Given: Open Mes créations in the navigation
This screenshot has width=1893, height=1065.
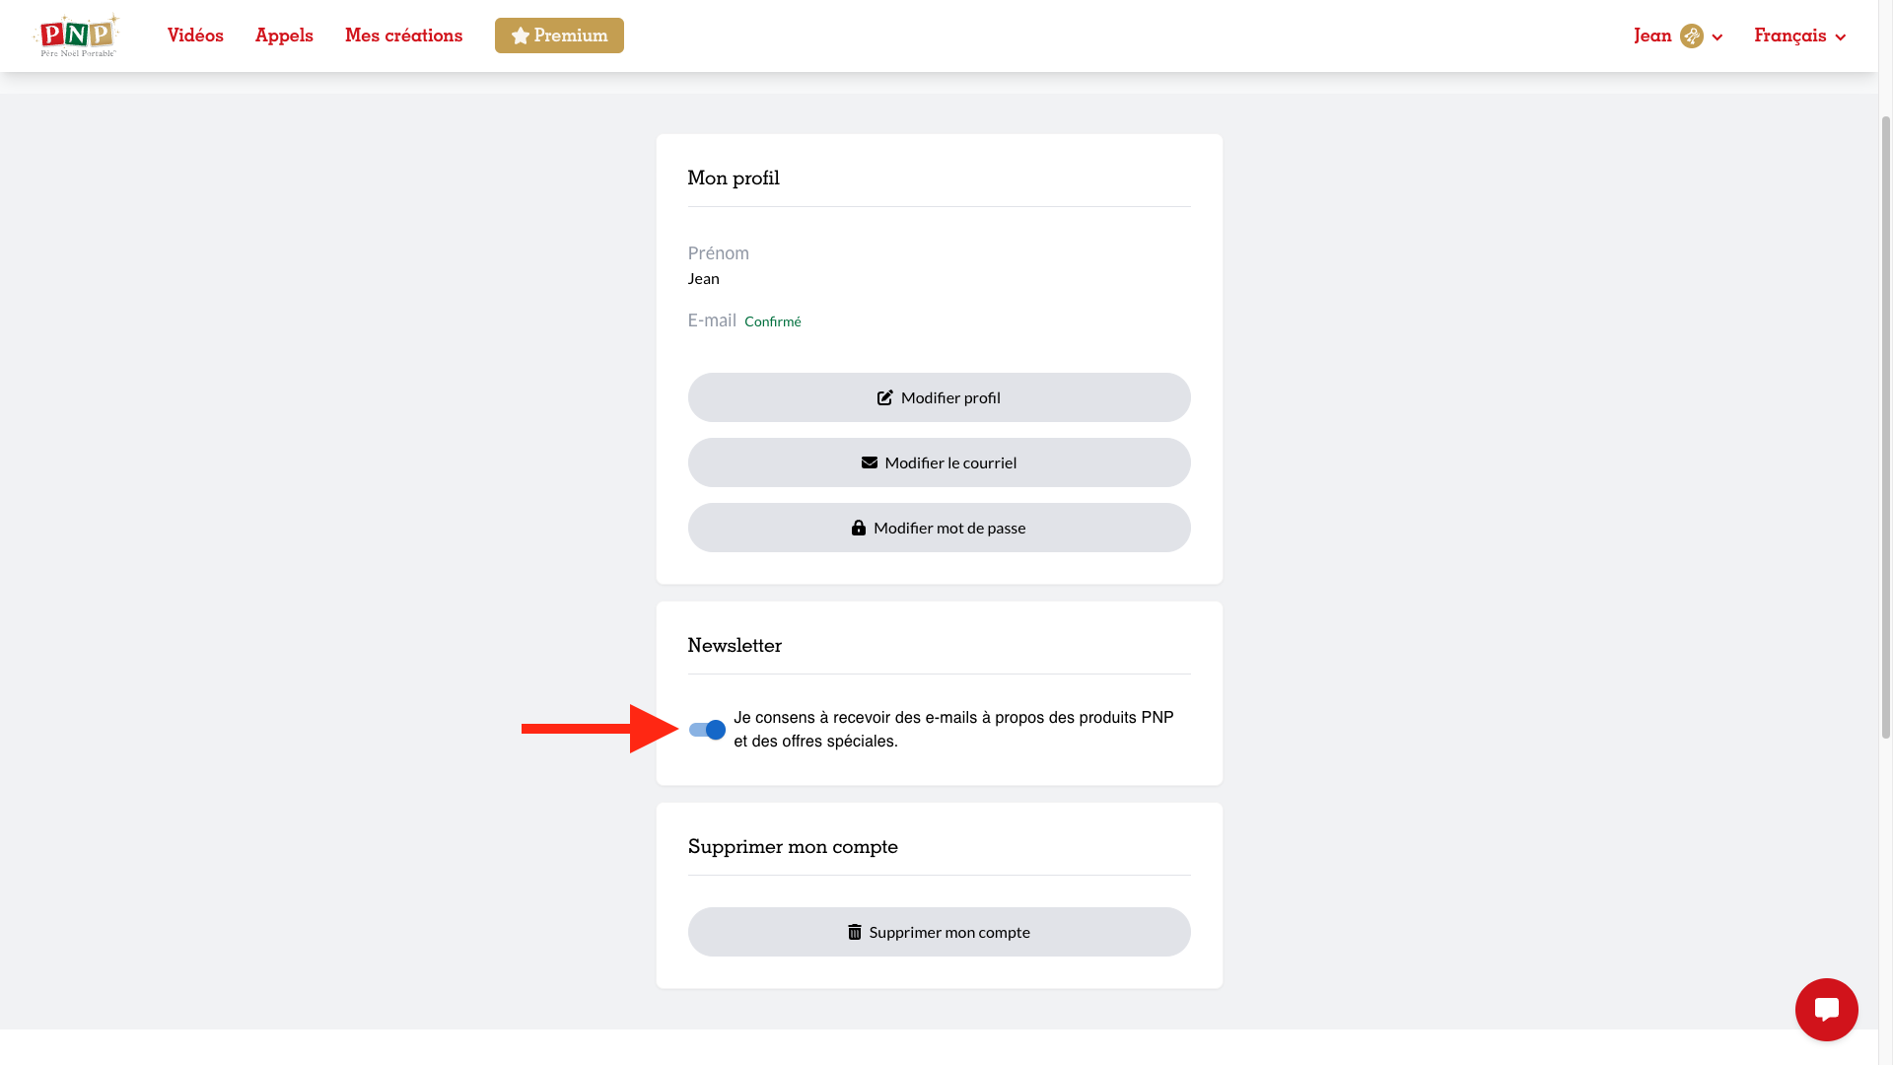Looking at the screenshot, I should (x=403, y=35).
